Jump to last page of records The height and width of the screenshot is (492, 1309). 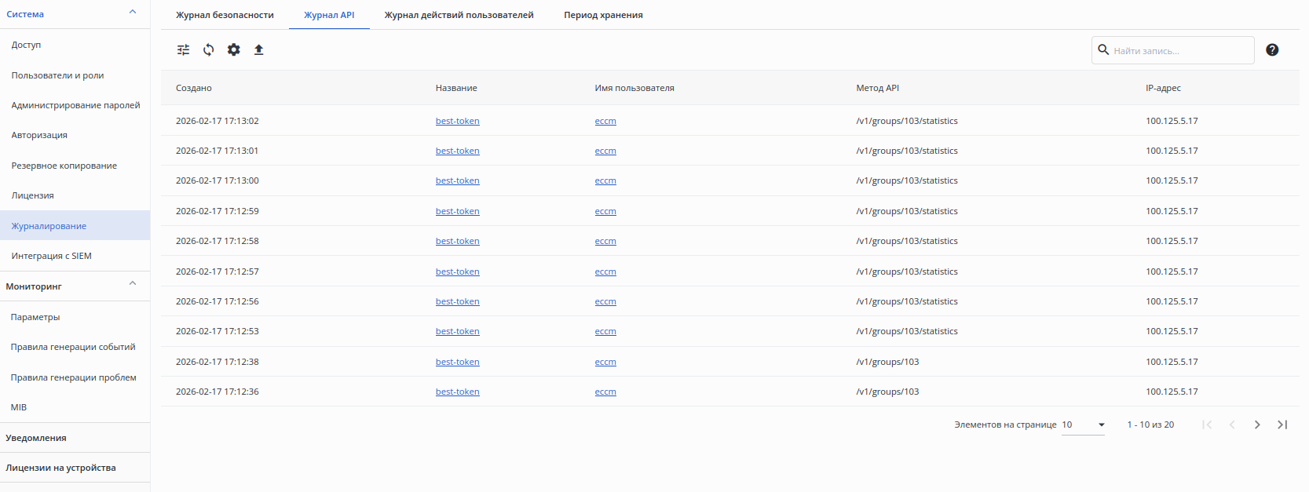(1282, 425)
